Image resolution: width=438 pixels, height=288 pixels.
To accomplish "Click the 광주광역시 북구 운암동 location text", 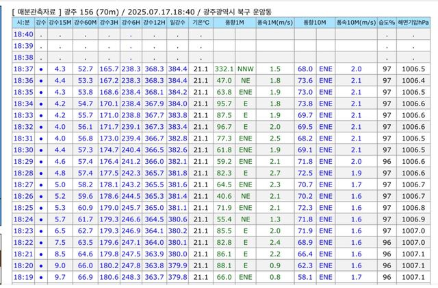I will 237,12.
